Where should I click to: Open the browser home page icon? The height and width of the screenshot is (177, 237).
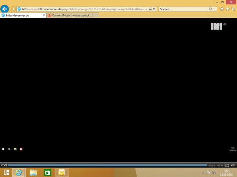[222, 9]
